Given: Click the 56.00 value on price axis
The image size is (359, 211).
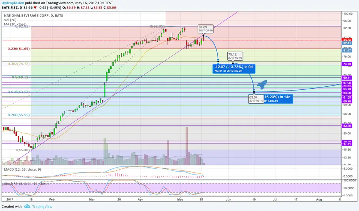Looking at the screenshot, I should (x=347, y=114).
